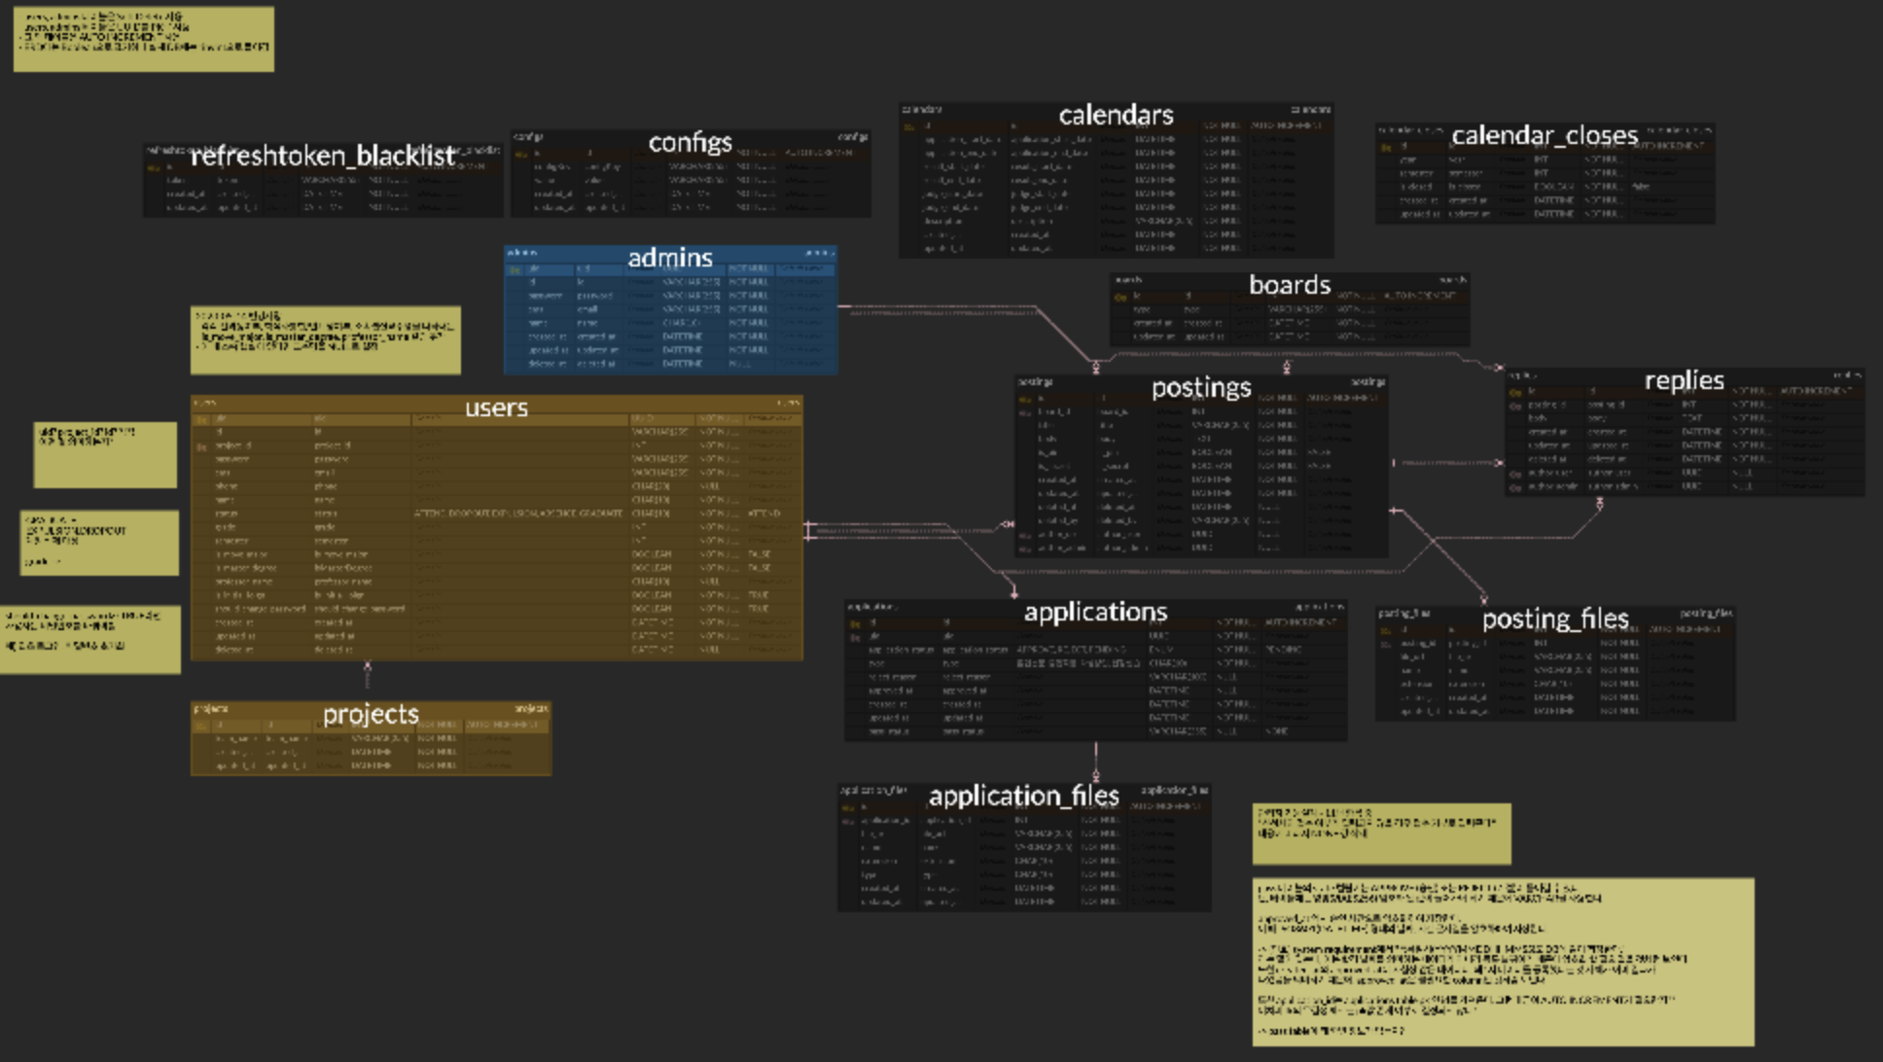This screenshot has width=1883, height=1062.
Task: Select the calendars table title
Action: (1116, 115)
